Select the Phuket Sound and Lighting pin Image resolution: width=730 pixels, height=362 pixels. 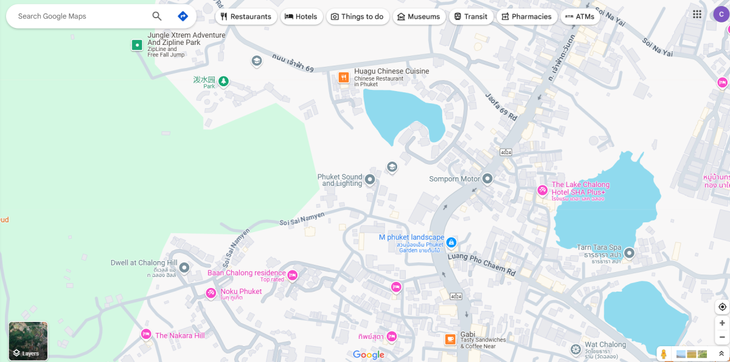click(370, 180)
